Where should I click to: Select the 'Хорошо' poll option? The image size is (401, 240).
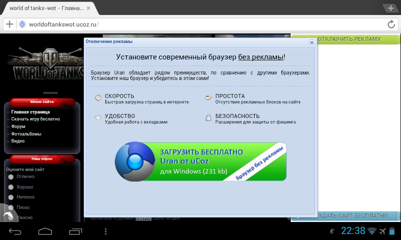11,187
